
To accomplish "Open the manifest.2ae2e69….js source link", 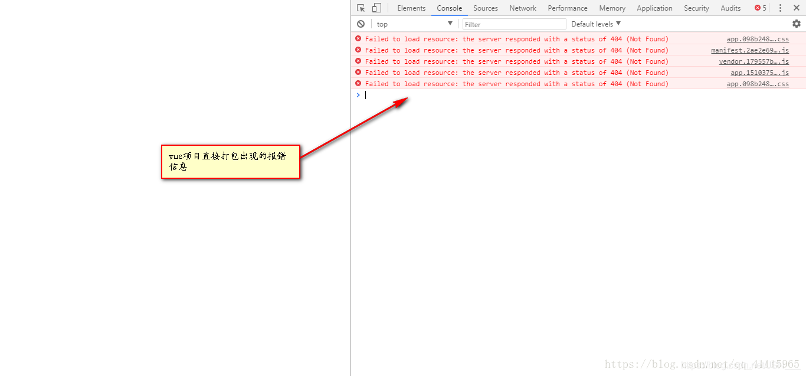I will point(750,50).
